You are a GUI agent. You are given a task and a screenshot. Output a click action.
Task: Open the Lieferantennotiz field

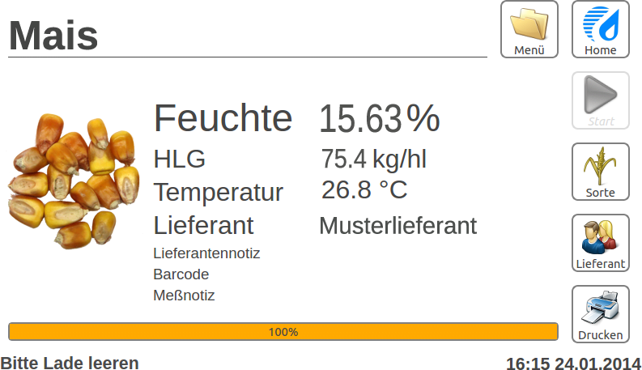click(206, 253)
